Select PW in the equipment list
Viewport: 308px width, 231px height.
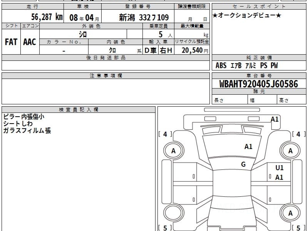tap(274, 66)
